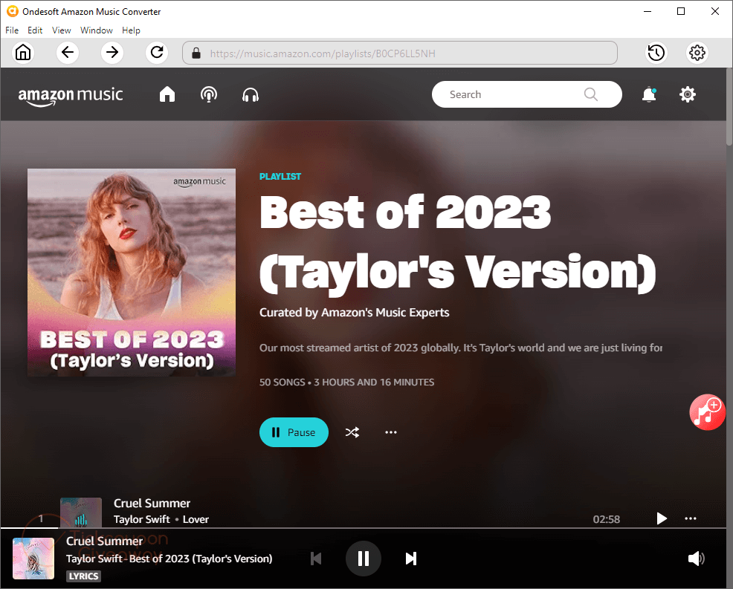Skip to previous track in player bar

click(316, 559)
